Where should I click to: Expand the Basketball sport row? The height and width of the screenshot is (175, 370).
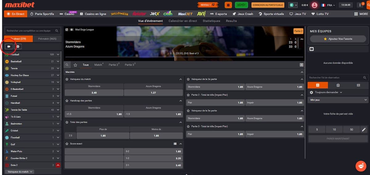[33, 61]
